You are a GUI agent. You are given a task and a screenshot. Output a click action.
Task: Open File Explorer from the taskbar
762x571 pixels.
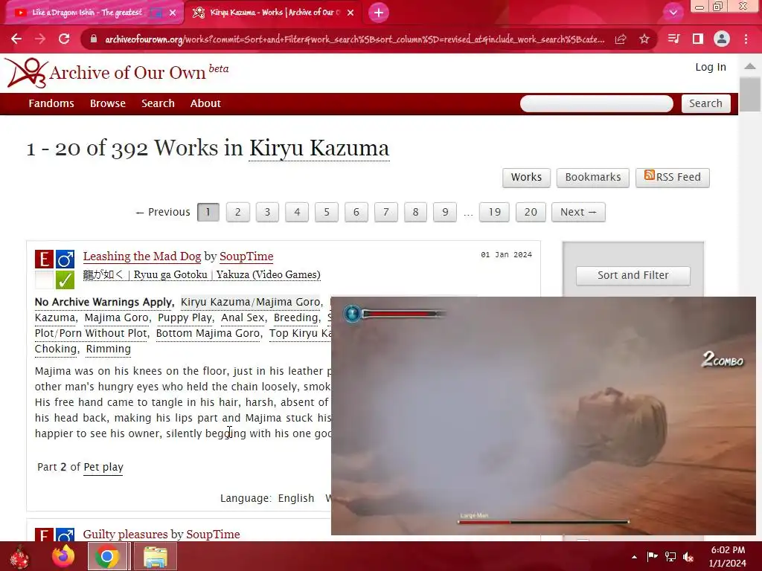(156, 556)
